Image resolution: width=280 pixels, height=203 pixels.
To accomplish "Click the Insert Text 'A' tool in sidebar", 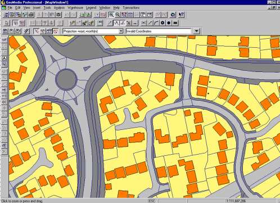I will [x=4, y=58].
